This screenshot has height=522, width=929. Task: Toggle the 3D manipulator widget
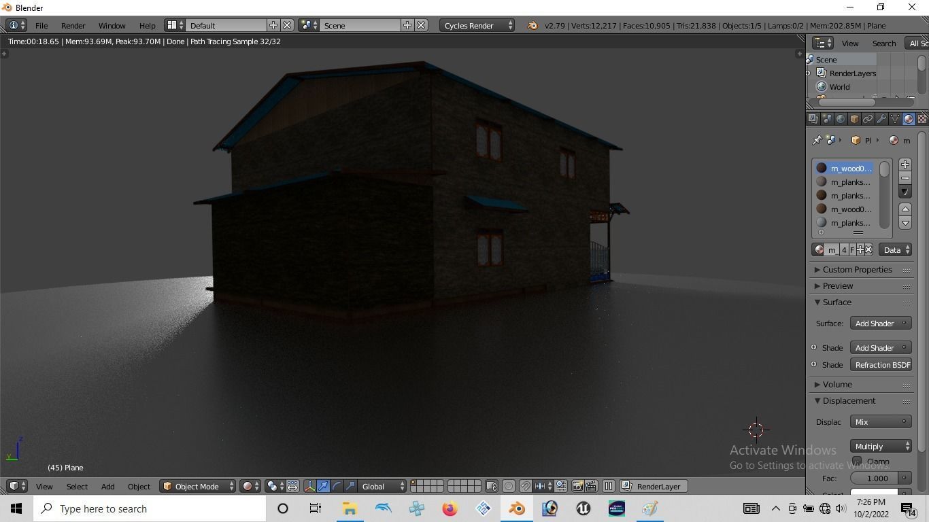[310, 487]
